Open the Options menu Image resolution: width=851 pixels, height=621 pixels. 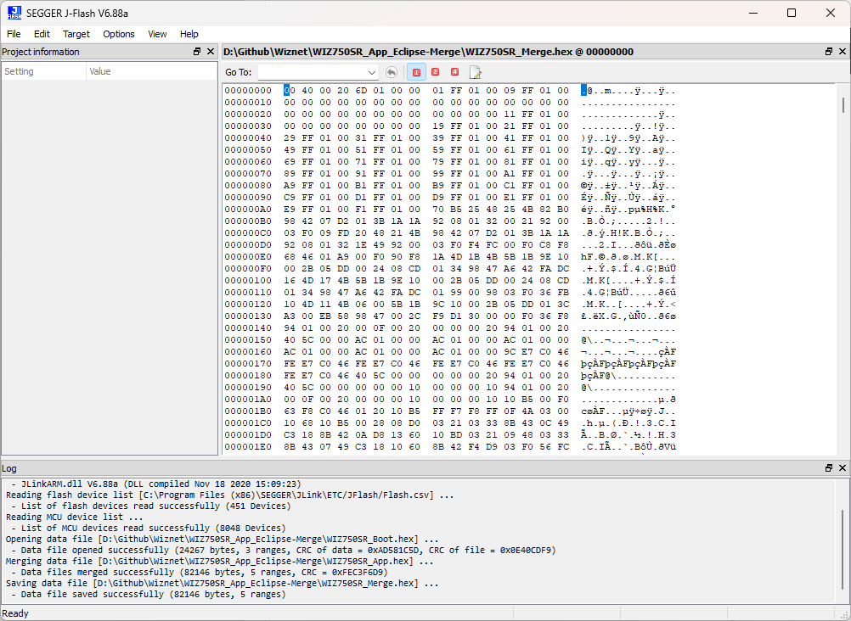coord(119,34)
